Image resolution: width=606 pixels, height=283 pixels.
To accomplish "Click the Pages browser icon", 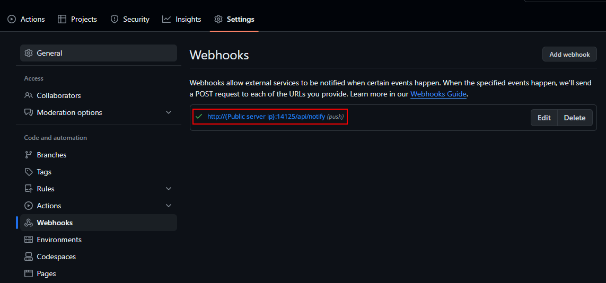I will coord(28,274).
